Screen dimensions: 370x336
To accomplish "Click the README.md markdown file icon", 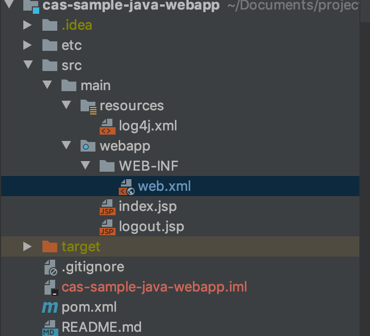I will tap(49, 327).
